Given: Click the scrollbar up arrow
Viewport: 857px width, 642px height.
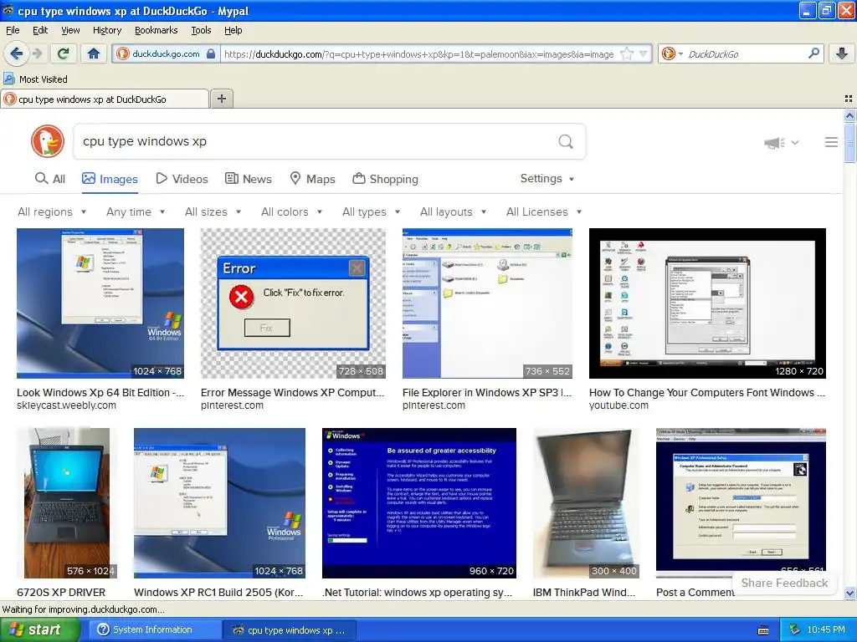Looking at the screenshot, I should [849, 115].
